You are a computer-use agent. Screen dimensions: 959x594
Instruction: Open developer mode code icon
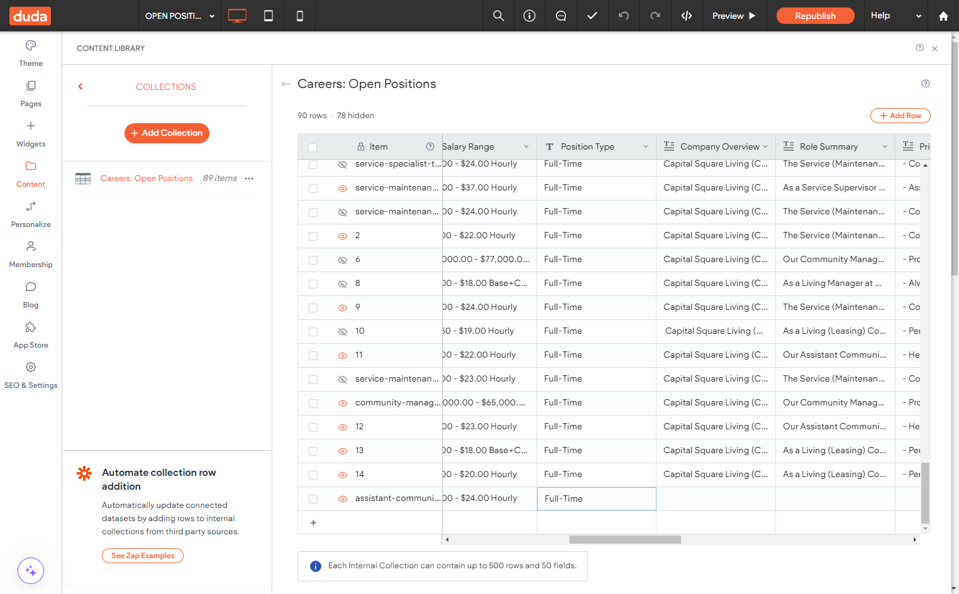(x=687, y=16)
